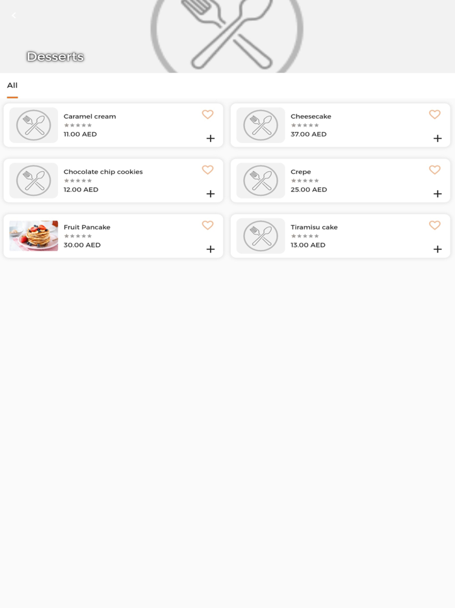This screenshot has width=455, height=608.
Task: Favorite the Crepe dessert
Action: pyautogui.click(x=434, y=170)
